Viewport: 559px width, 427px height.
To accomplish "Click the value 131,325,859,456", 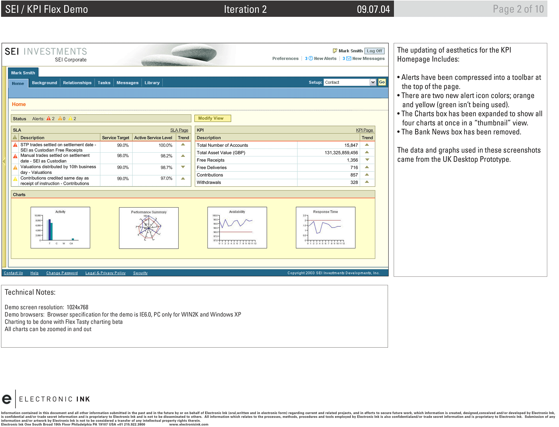I will pyautogui.click(x=341, y=153).
